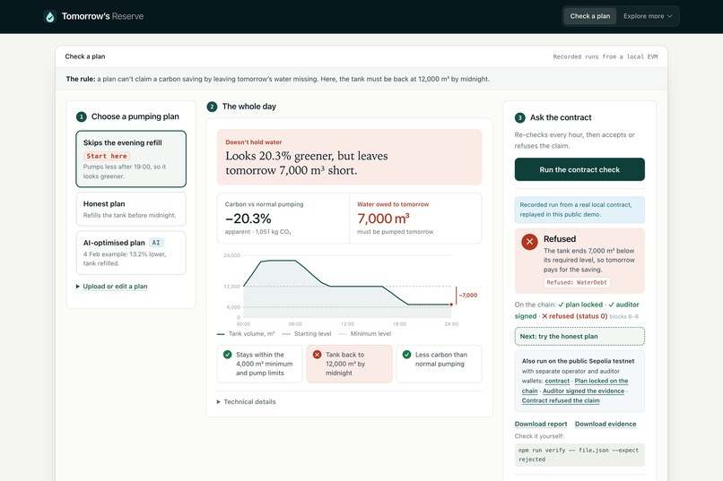Select the Honest plan option
Image resolution: width=723 pixels, height=481 pixels.
131,209
